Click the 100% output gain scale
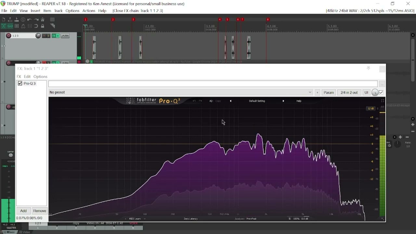Screen dimensions: 416x234 click(x=296, y=219)
